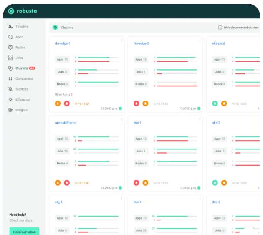263x235 pixels.
Task: Click green status icon on aks-2
Action: 215,183
